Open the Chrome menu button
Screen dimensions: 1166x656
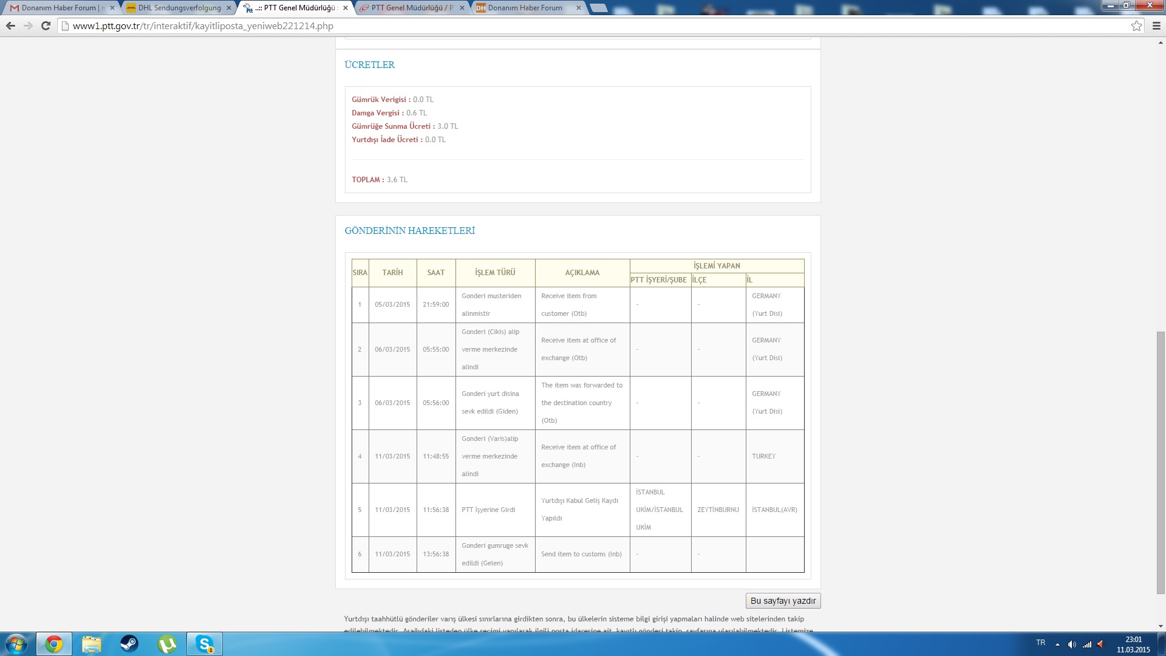tap(1156, 26)
